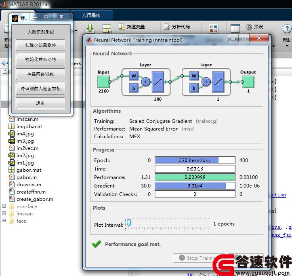The height and width of the screenshot is (276, 292).
Task: Switch to the 应用程序 apps tab
Action: (91, 15)
